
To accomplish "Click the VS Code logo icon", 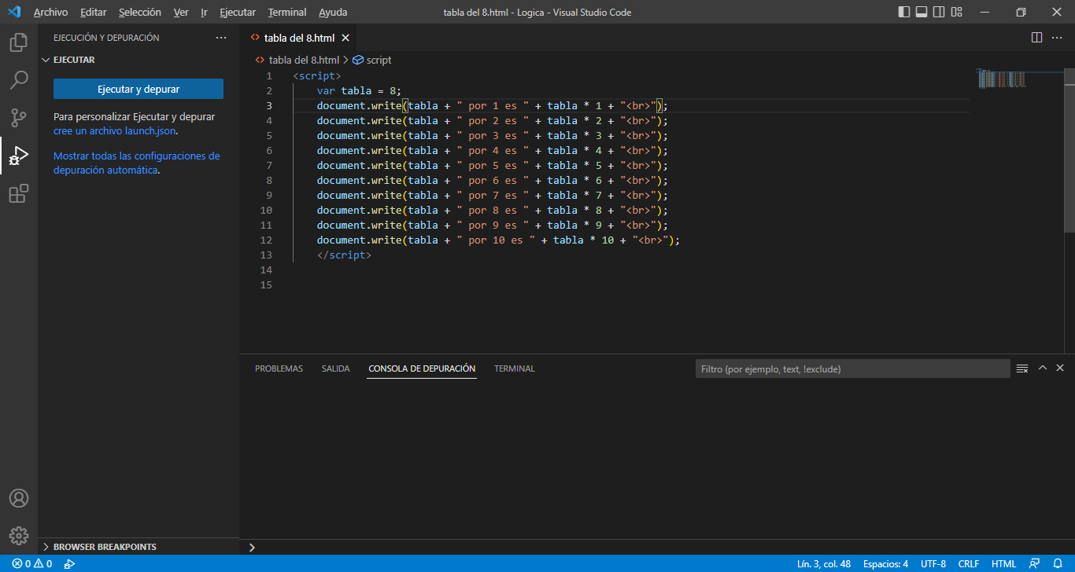I will coord(13,13).
